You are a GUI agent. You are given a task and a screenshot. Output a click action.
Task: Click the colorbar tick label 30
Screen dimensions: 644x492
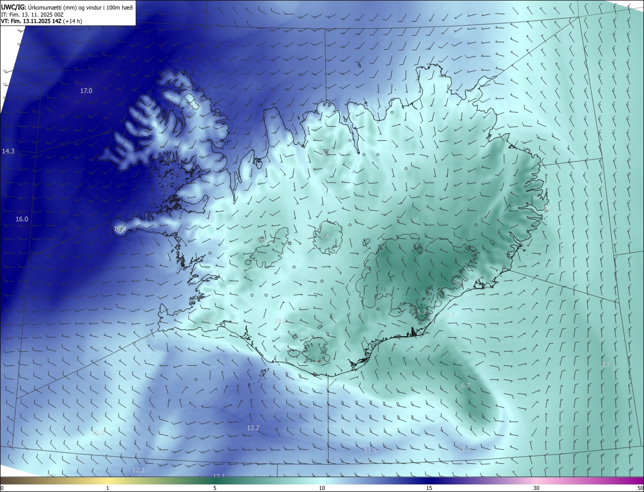[536, 488]
